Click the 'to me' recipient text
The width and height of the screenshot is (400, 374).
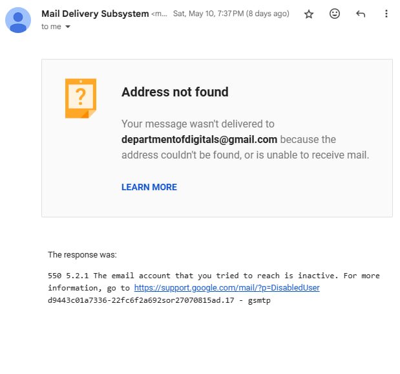[x=50, y=27]
